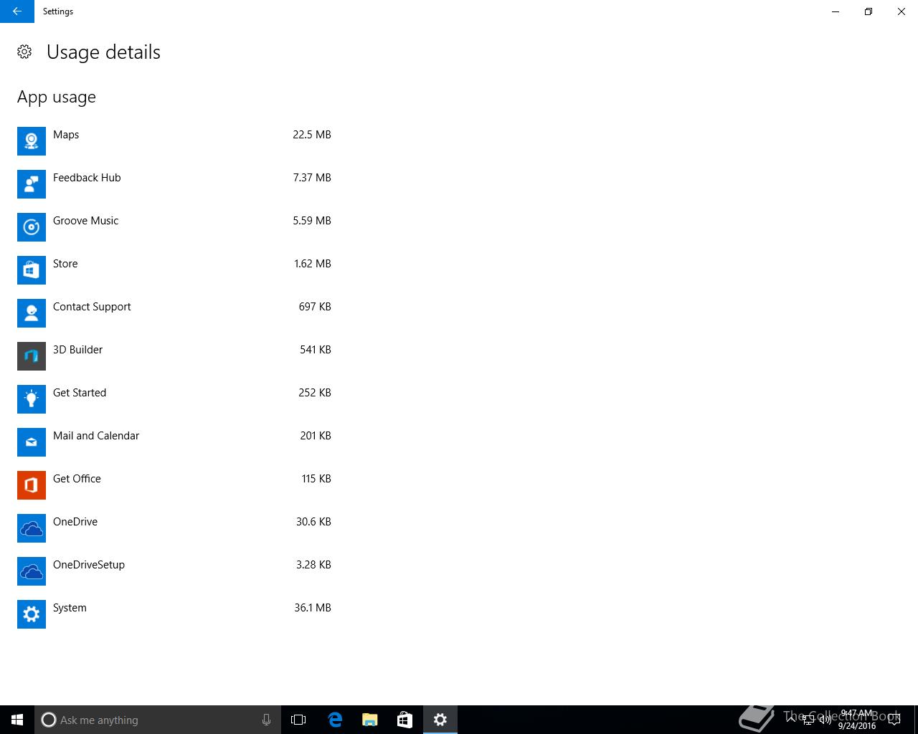Open the Store from the taskbar
The width and height of the screenshot is (918, 734).
click(x=404, y=720)
